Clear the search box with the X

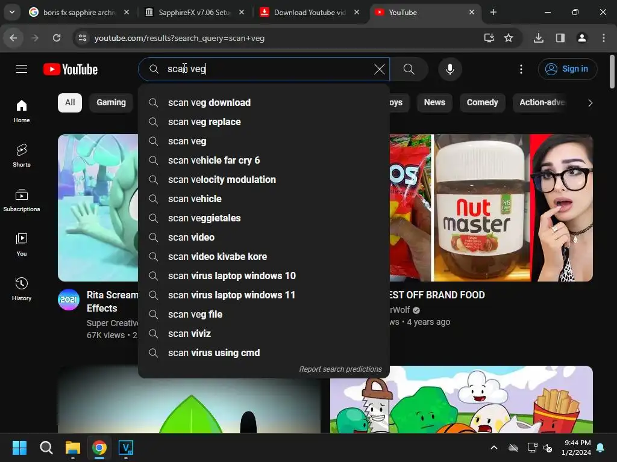380,69
